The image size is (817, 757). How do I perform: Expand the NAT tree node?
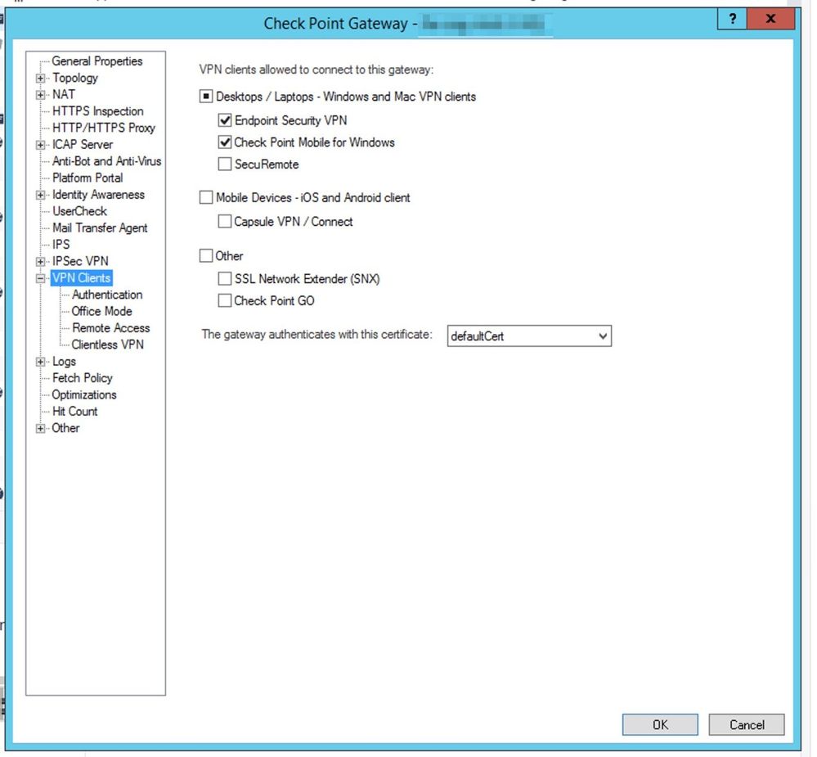pyautogui.click(x=40, y=95)
